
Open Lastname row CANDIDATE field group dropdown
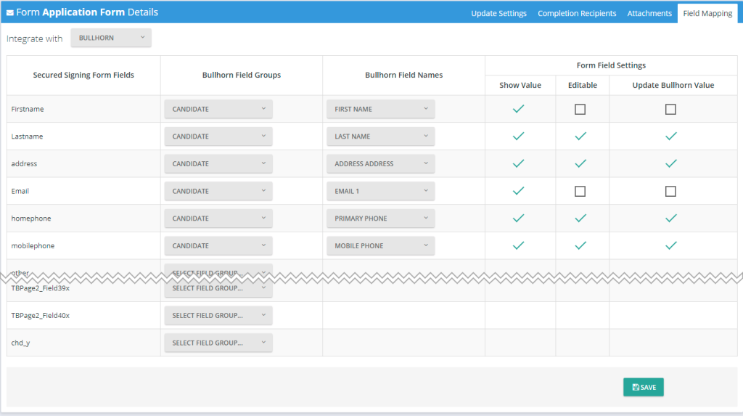pos(218,136)
